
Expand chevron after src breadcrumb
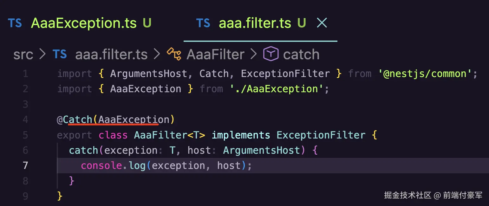click(43, 55)
